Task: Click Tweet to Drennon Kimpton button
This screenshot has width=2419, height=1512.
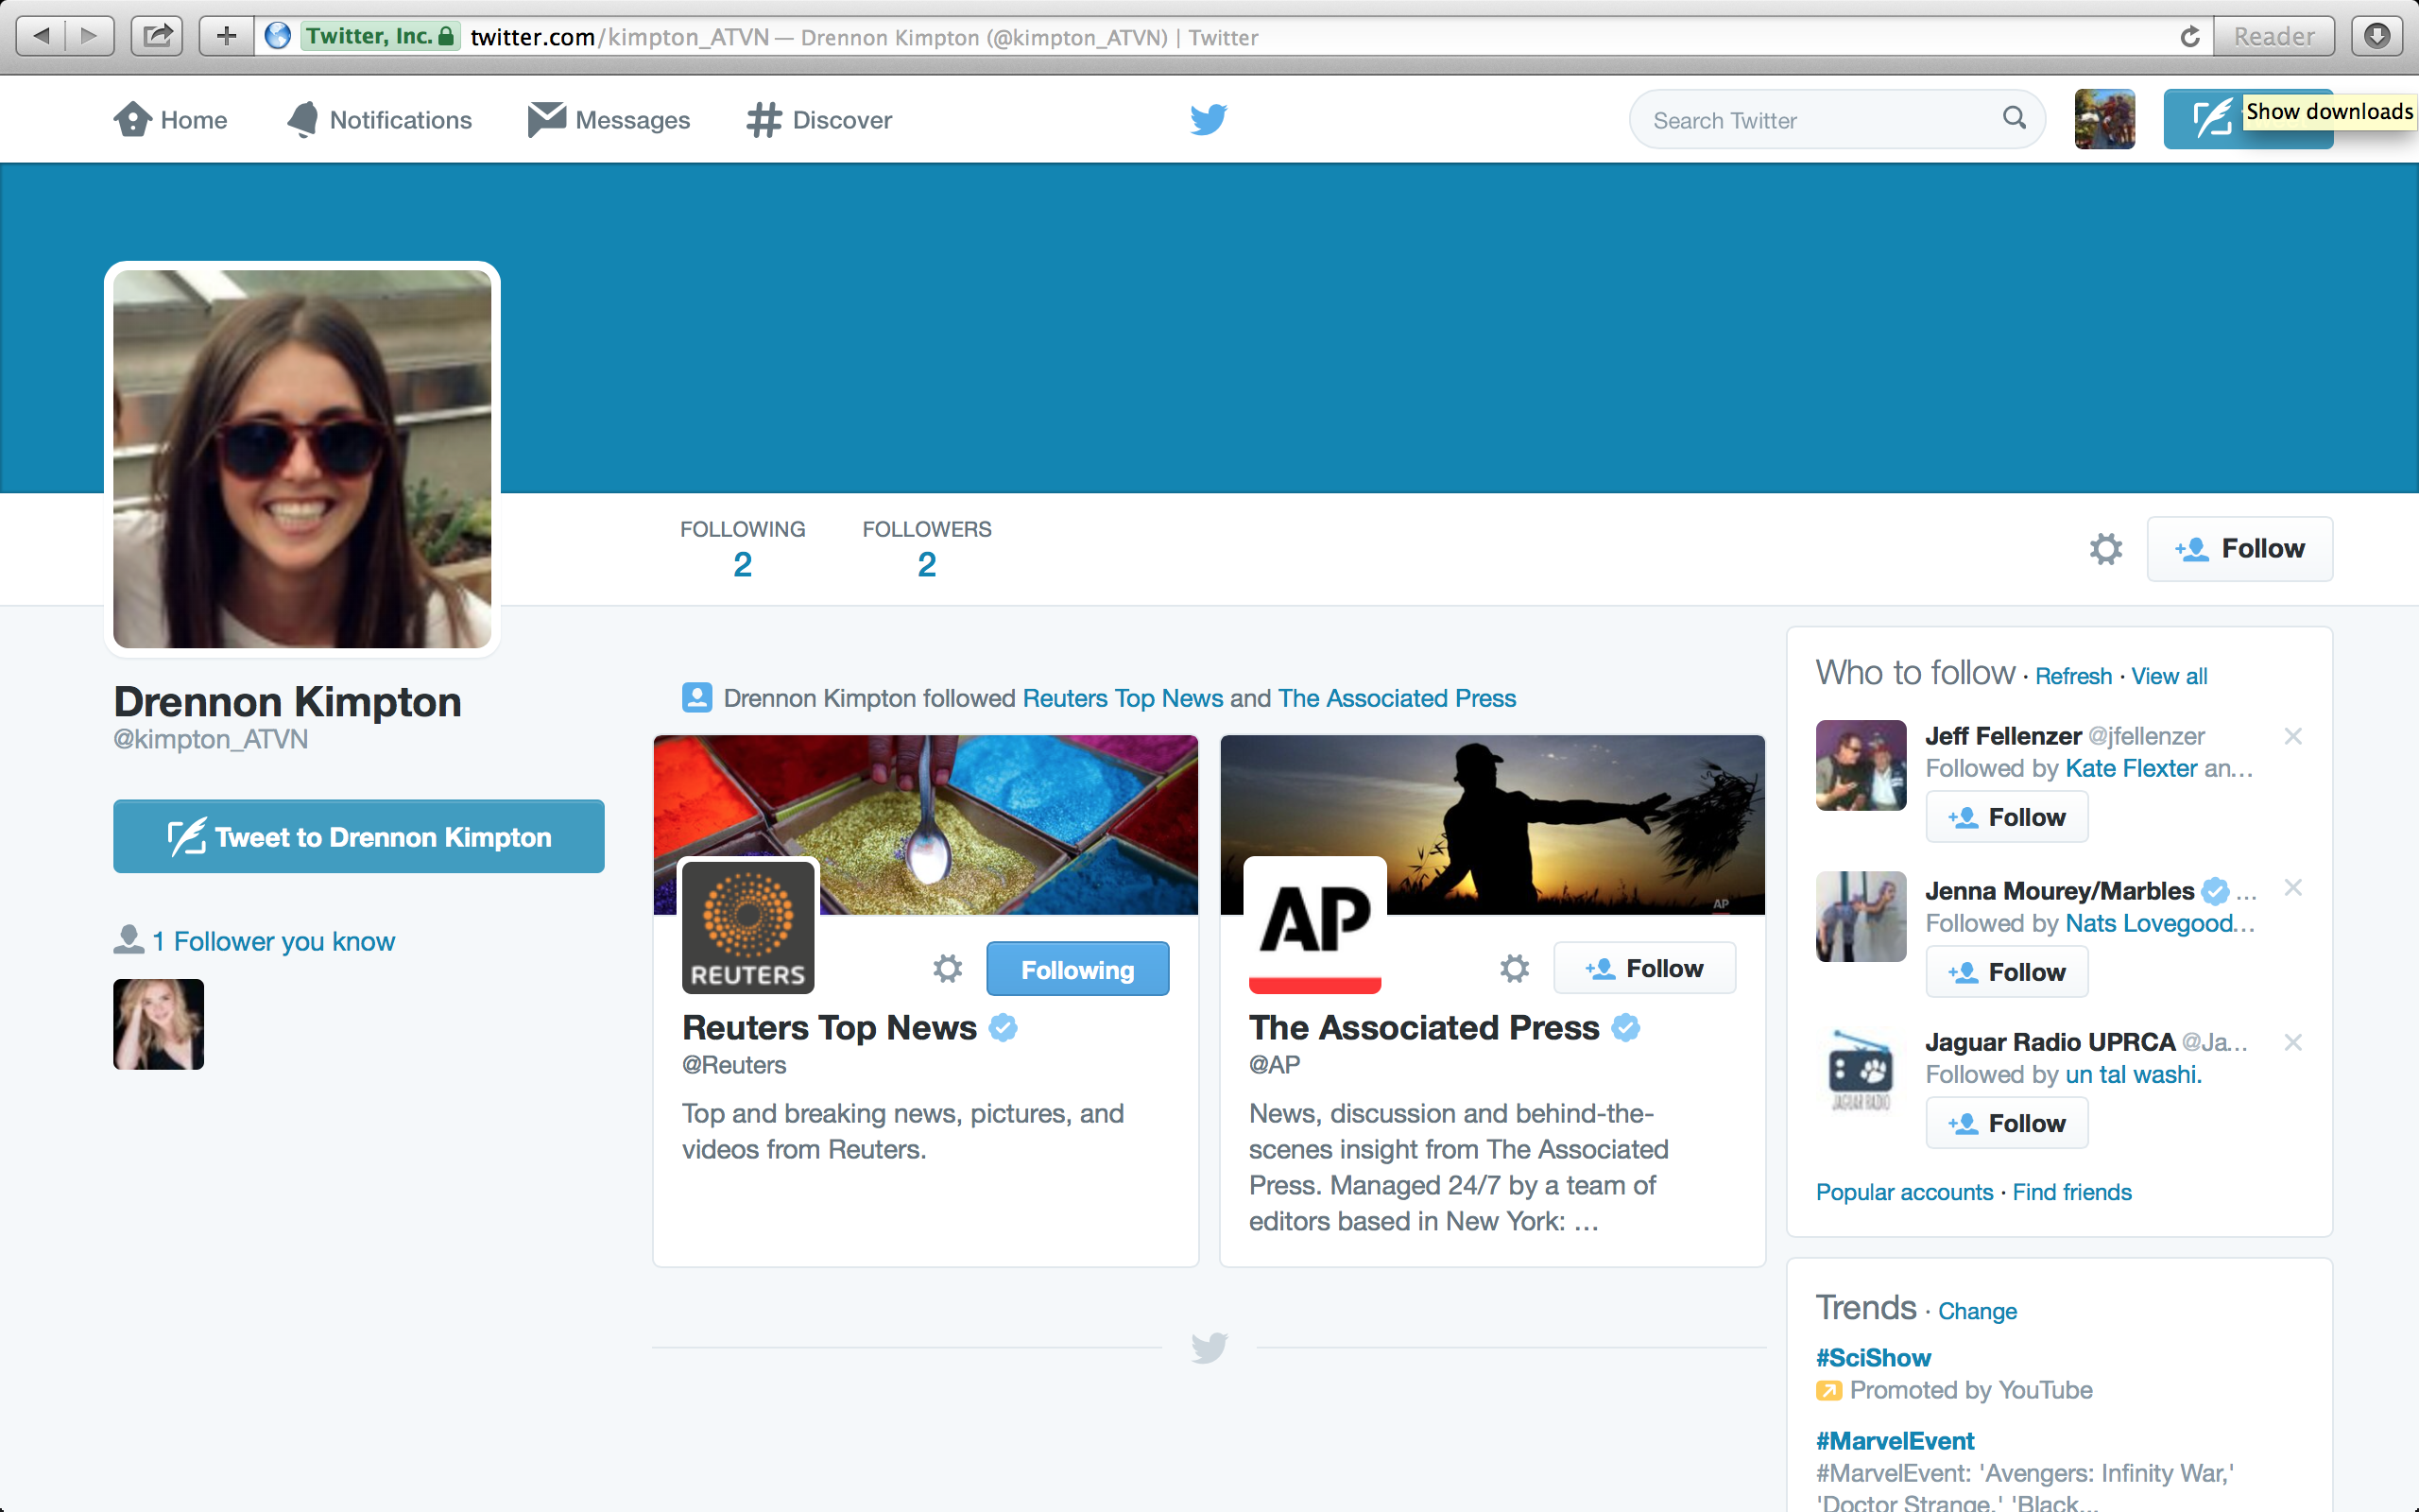Action: [x=359, y=837]
